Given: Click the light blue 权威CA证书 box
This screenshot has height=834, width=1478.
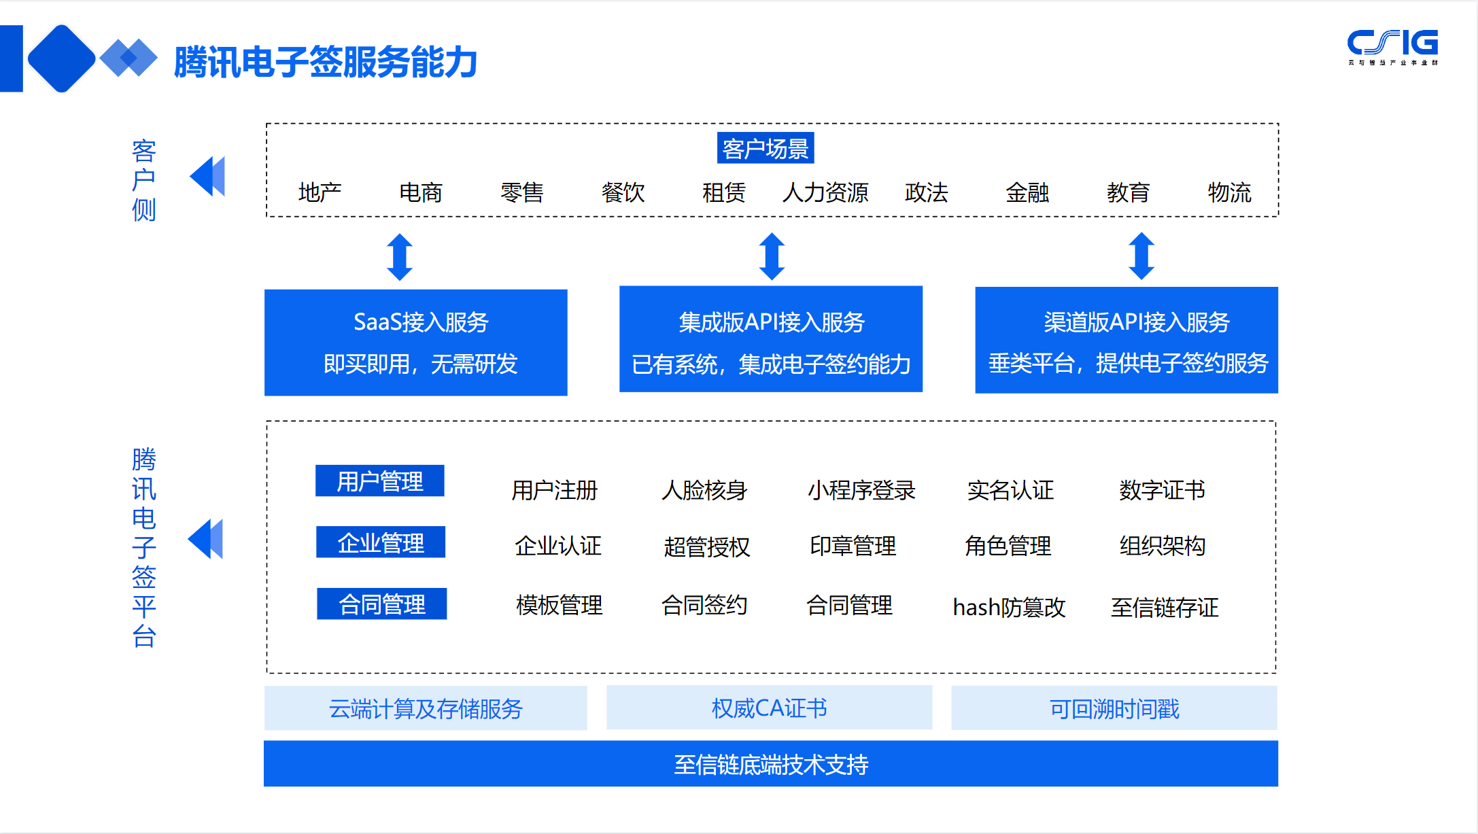Looking at the screenshot, I should (x=769, y=708).
